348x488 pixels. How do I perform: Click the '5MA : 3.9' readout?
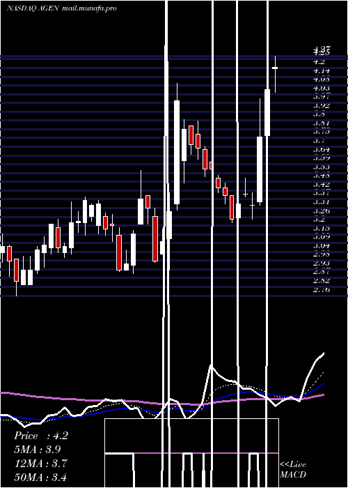[x=38, y=450]
